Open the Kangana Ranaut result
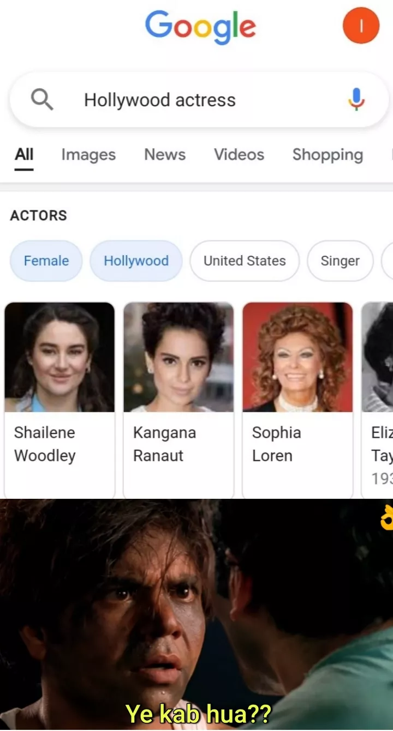 pos(164,444)
